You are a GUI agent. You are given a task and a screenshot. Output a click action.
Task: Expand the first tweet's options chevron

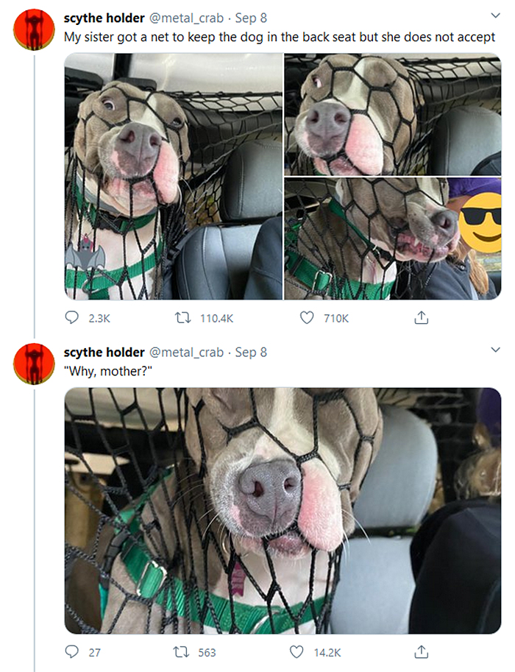494,15
